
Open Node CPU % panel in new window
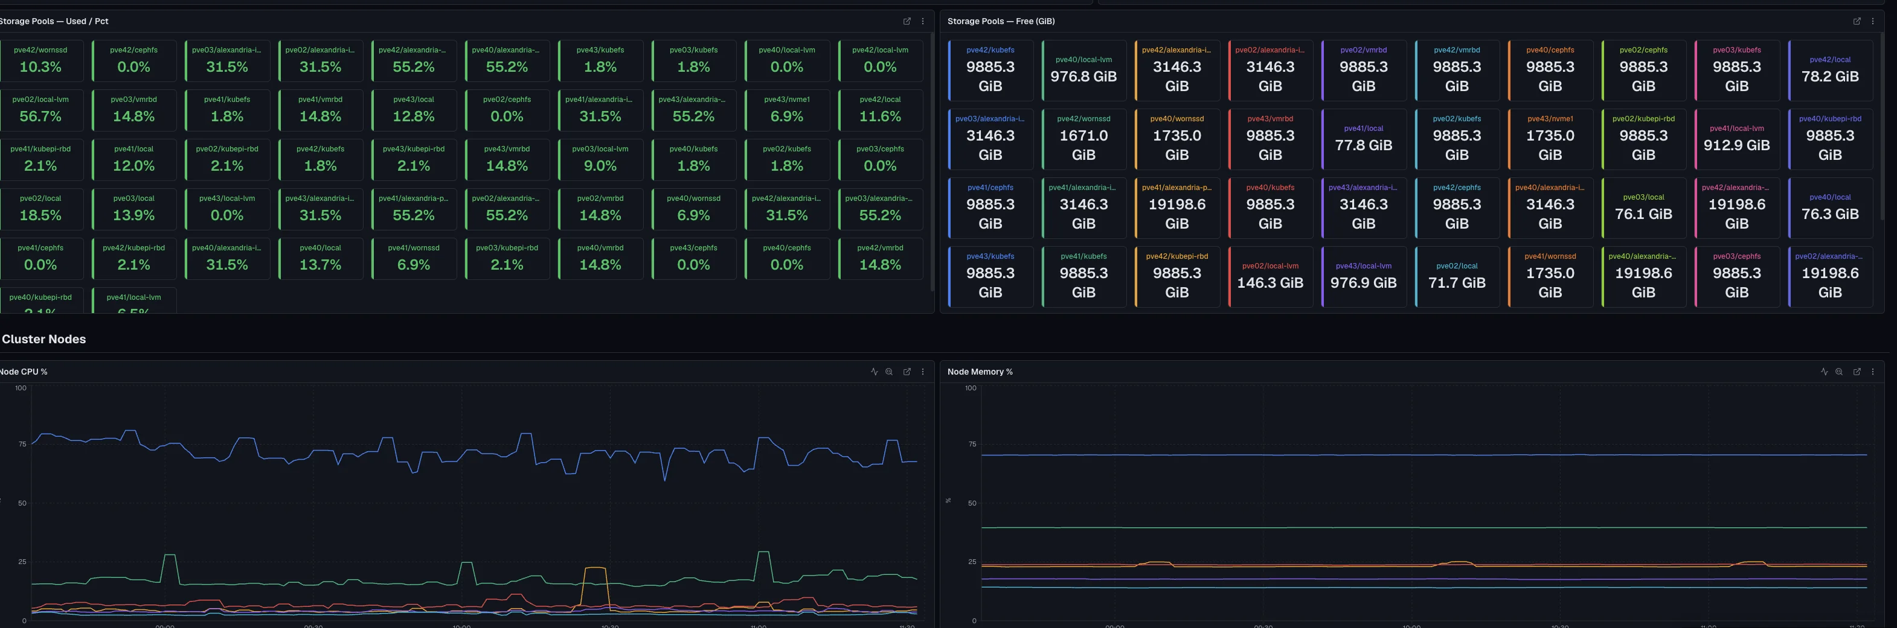[907, 372]
